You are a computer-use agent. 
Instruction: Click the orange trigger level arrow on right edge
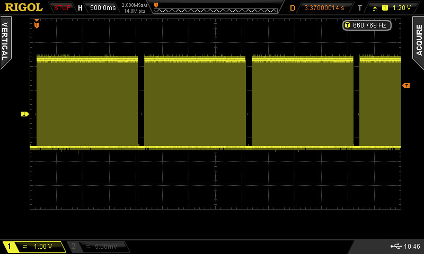pos(406,85)
